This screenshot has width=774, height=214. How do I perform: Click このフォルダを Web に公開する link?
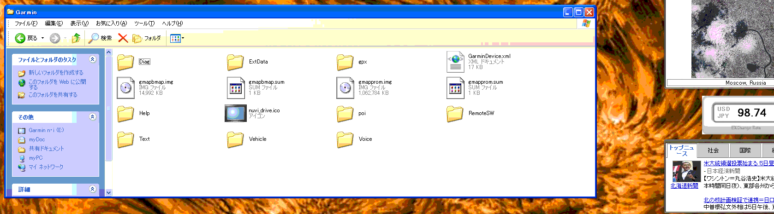[x=57, y=84]
